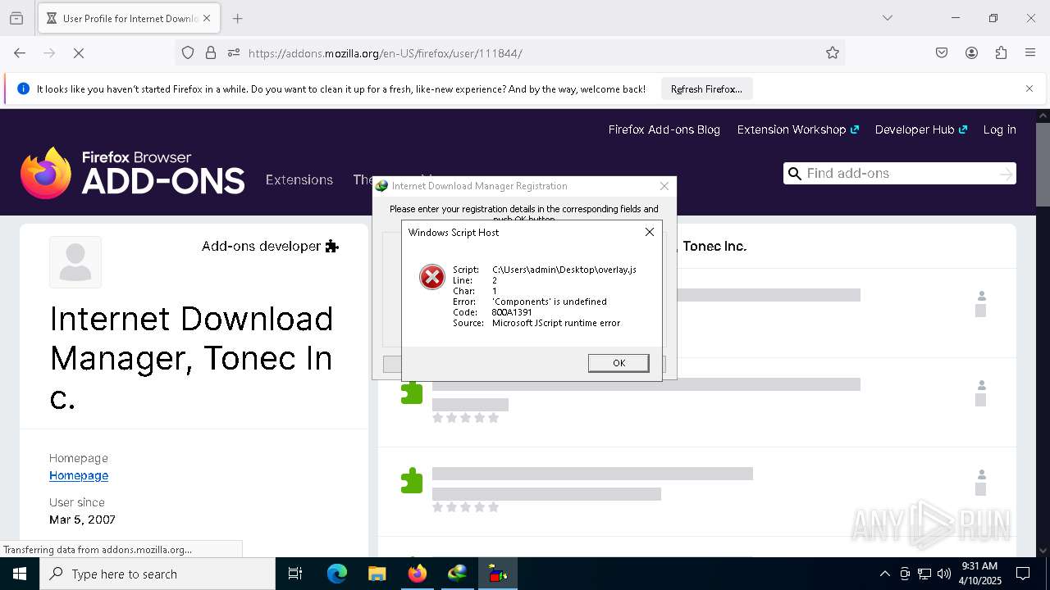Click the 'Components' is undefined error text

(x=550, y=302)
